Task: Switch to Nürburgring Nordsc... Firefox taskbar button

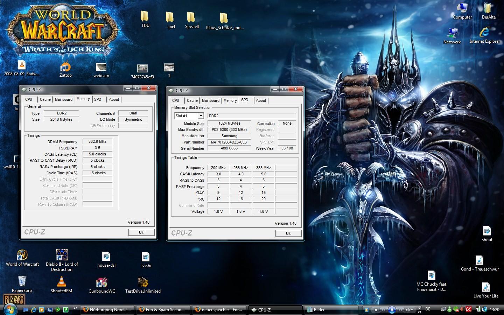Action: click(107, 310)
